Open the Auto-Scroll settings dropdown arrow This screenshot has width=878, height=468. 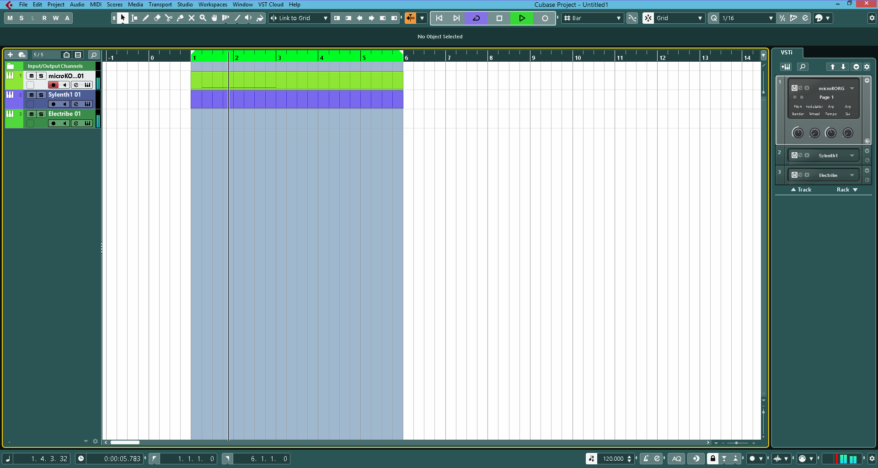422,18
